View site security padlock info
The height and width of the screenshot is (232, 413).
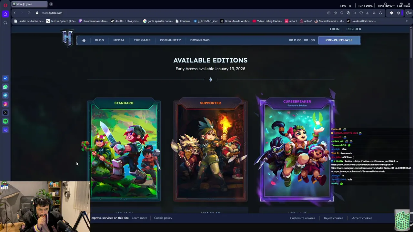click(37, 13)
